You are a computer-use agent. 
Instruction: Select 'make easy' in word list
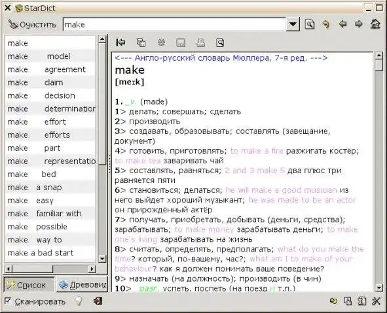pos(50,201)
